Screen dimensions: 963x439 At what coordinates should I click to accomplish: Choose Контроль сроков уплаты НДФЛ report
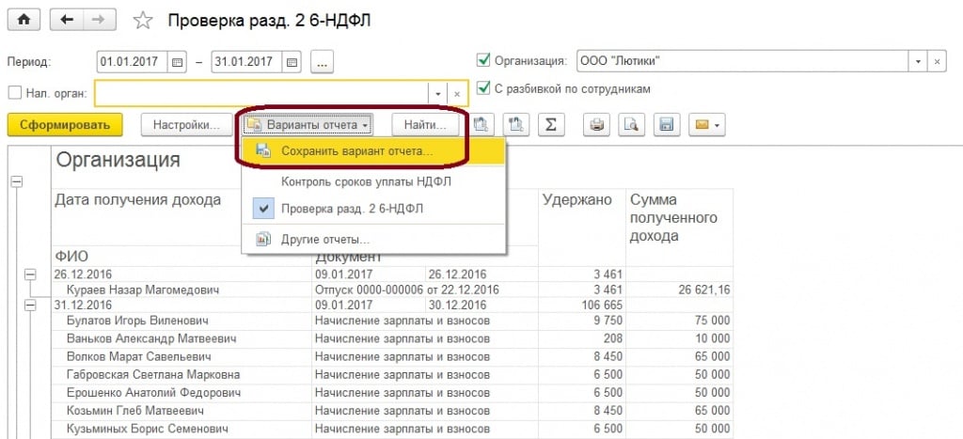[353, 180]
